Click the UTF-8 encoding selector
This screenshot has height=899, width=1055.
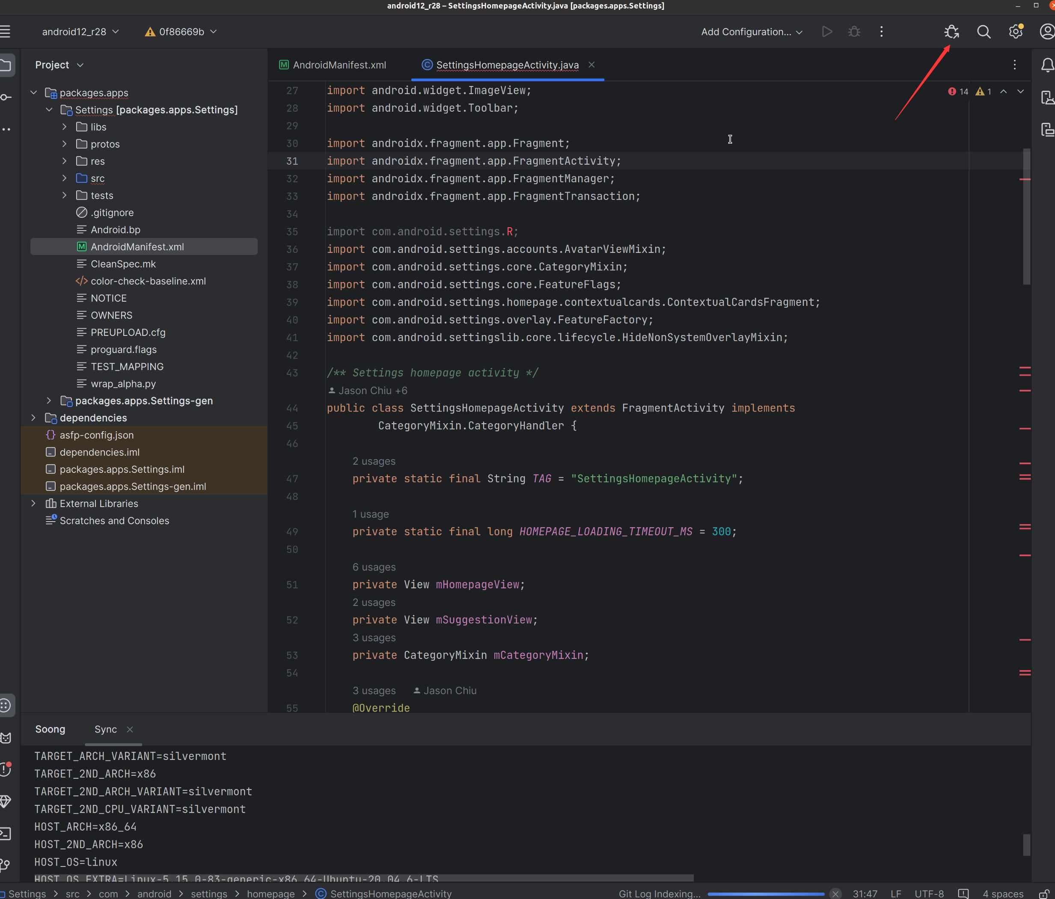point(929,893)
